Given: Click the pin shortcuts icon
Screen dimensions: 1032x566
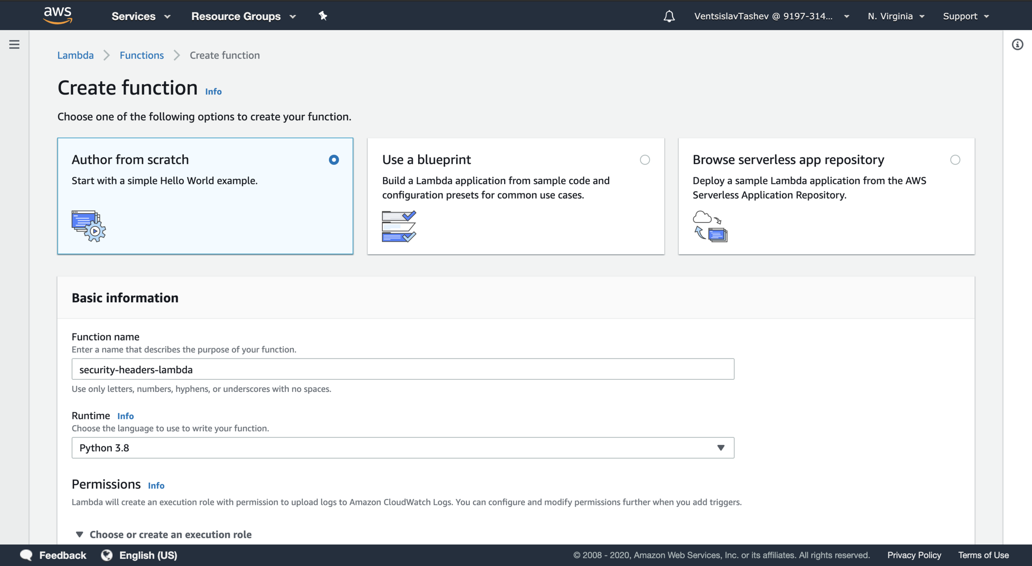Looking at the screenshot, I should pyautogui.click(x=322, y=16).
